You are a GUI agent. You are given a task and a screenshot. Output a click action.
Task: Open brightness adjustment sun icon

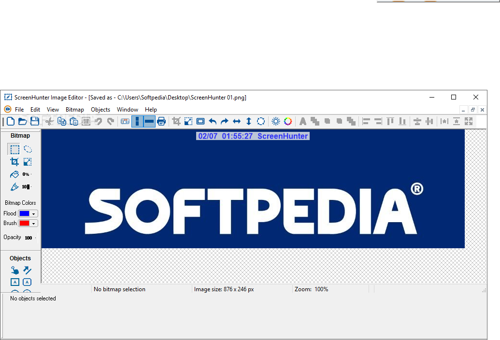pyautogui.click(x=276, y=121)
